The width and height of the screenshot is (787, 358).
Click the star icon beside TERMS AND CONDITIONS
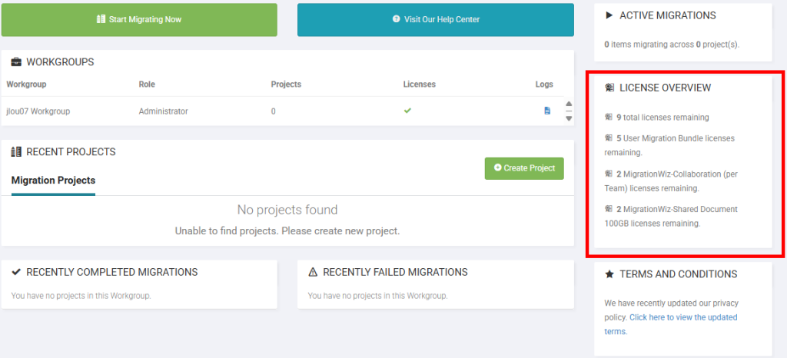pyautogui.click(x=609, y=274)
